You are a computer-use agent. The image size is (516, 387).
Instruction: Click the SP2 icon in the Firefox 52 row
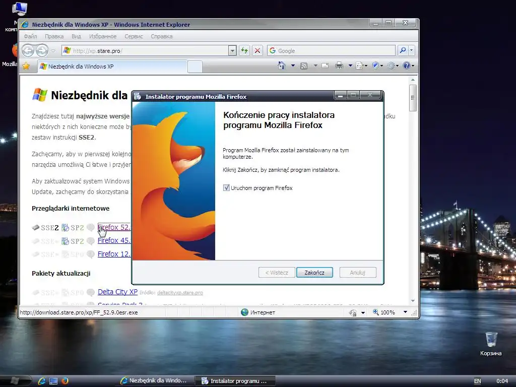coord(73,227)
